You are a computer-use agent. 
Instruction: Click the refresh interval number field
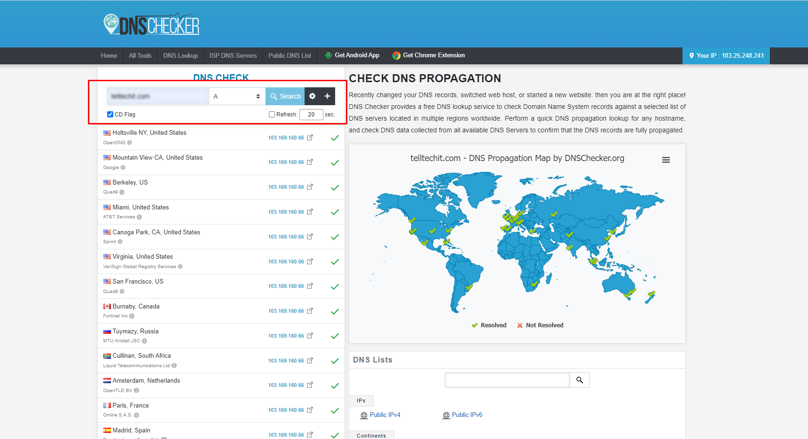[x=311, y=114]
